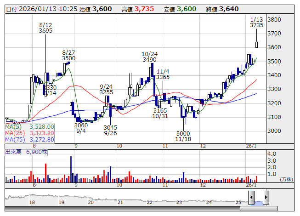300x216 pixels.
Task: Click the right range handle arrow
Action: coord(266,198)
